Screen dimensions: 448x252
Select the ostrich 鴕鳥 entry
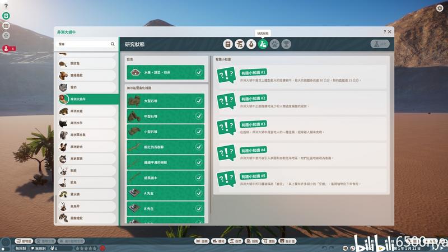(x=87, y=183)
